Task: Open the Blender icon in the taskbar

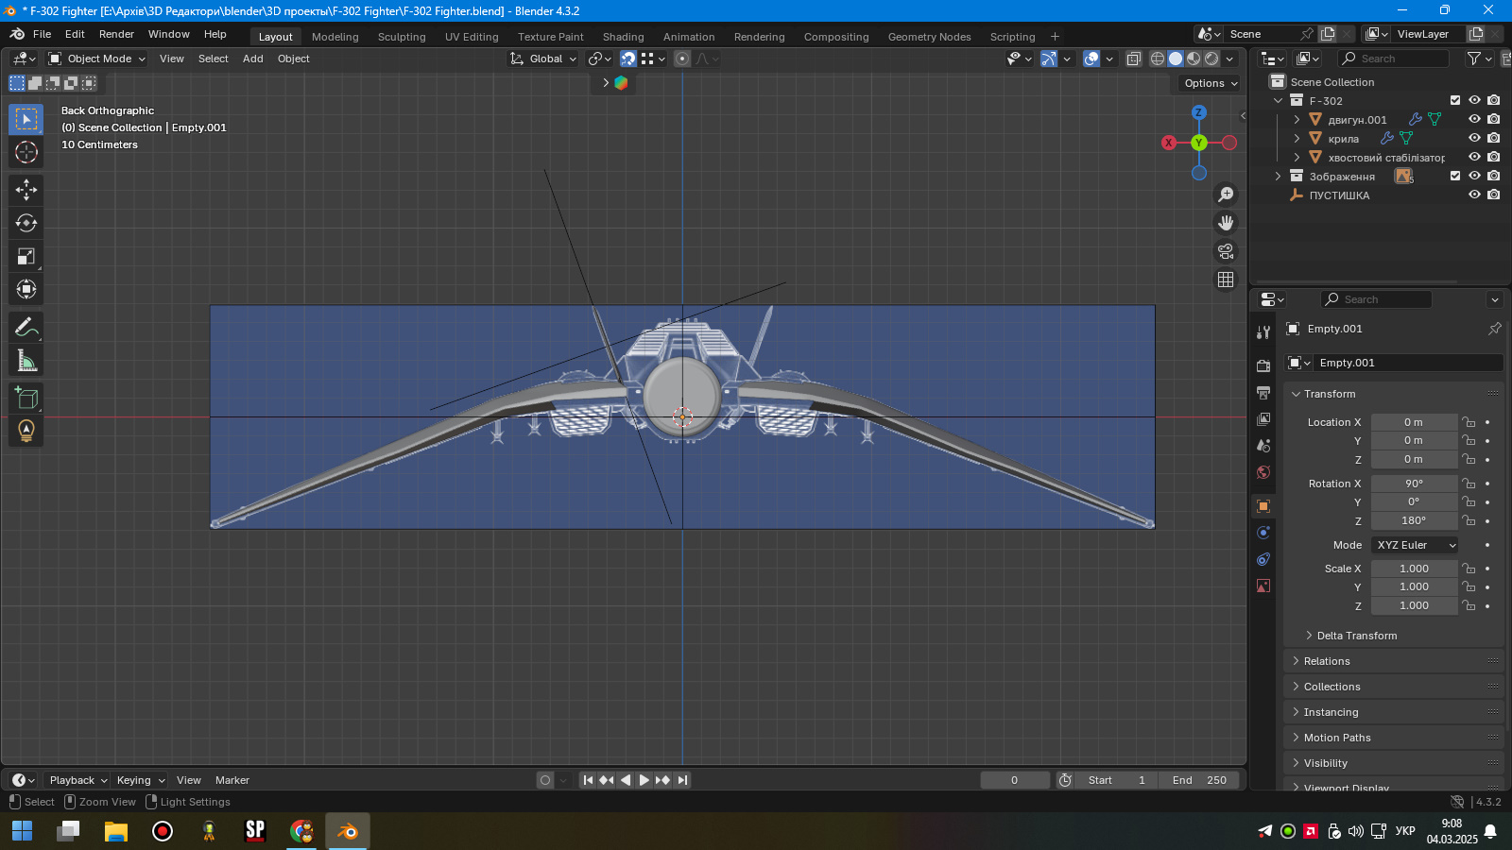Action: pos(348,831)
